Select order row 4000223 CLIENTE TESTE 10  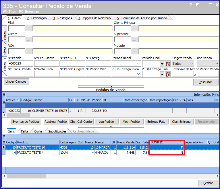[111, 111]
